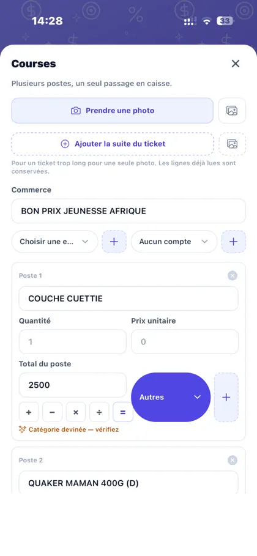Tap the gallery icon beside Prendre une photo
Viewport: 257px width, 556px height.
(x=232, y=111)
